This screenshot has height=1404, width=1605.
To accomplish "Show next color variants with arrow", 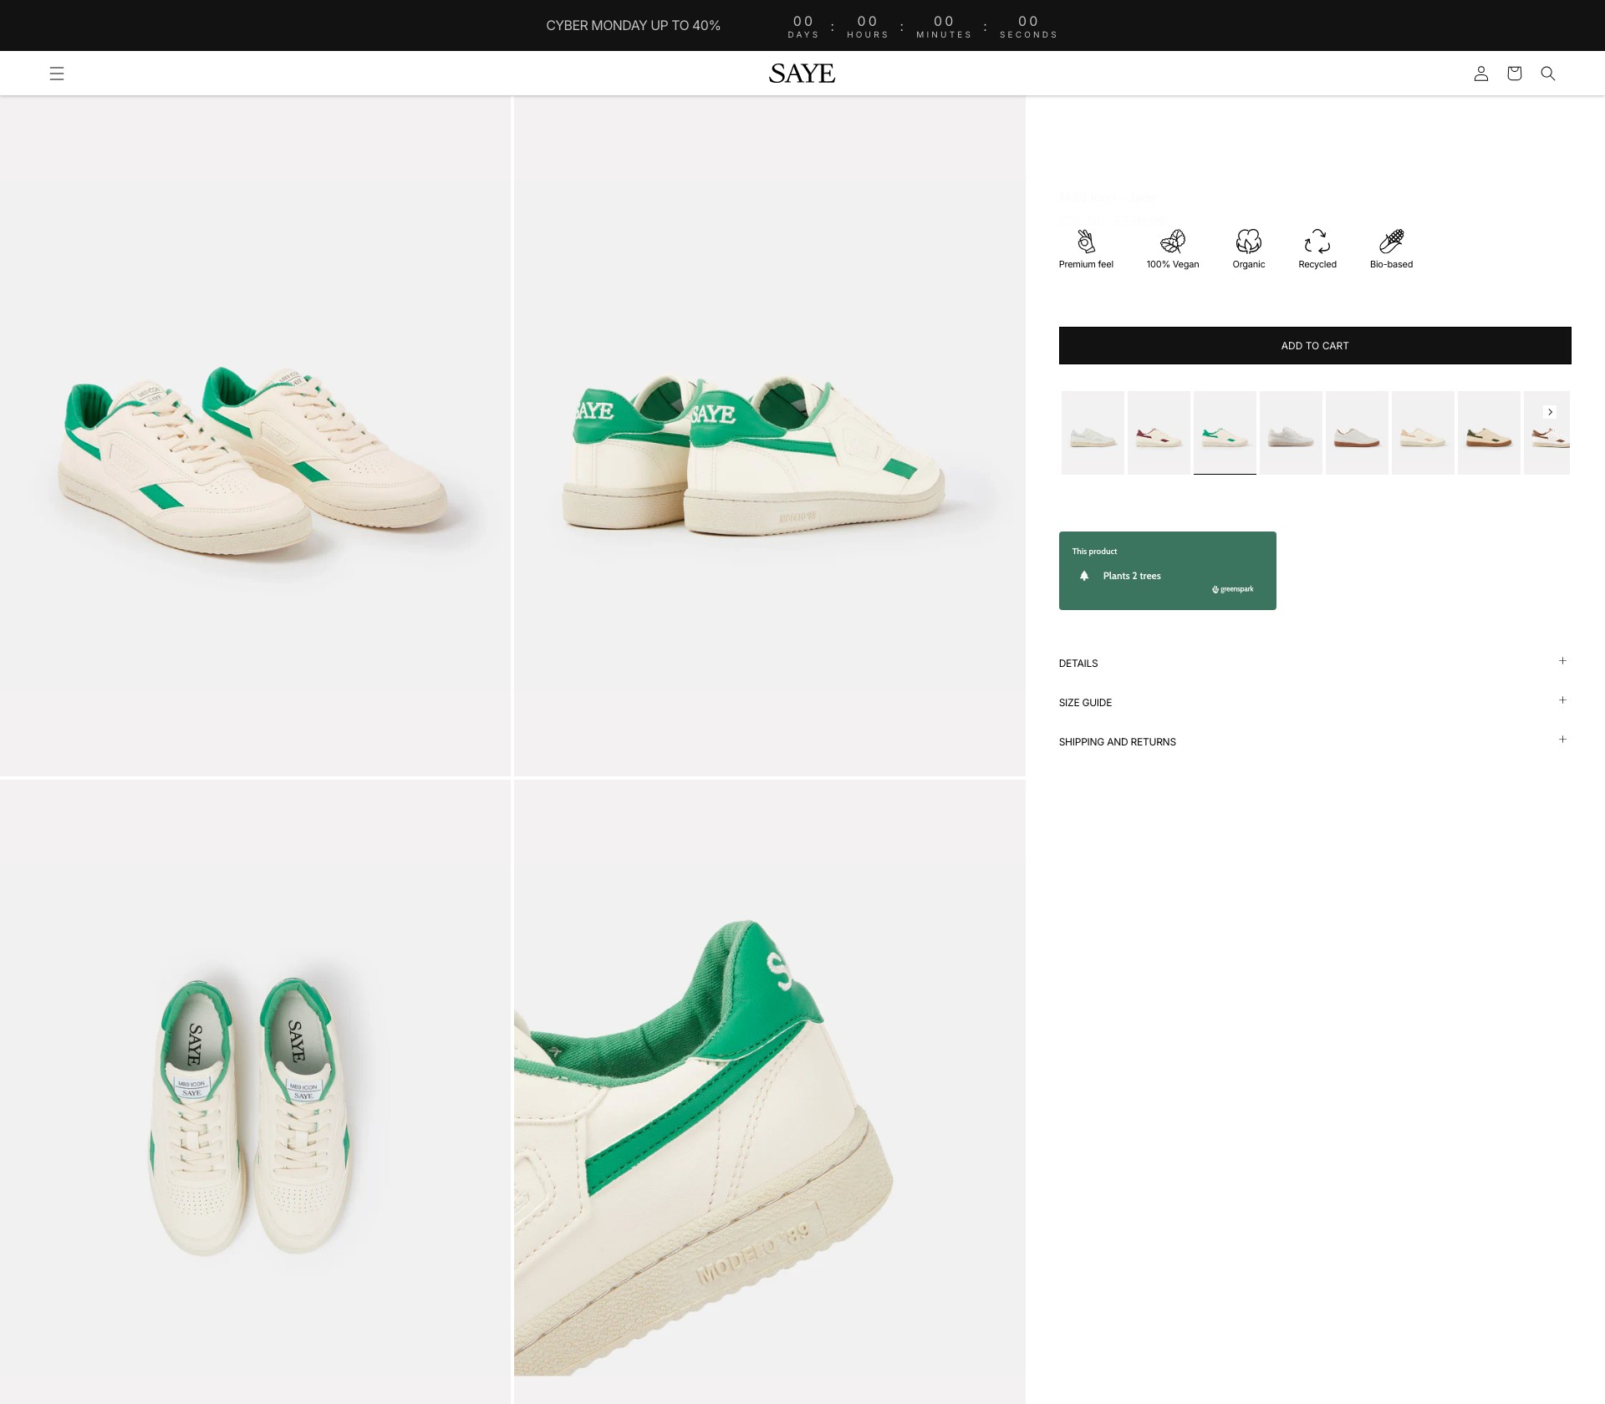I will point(1550,412).
